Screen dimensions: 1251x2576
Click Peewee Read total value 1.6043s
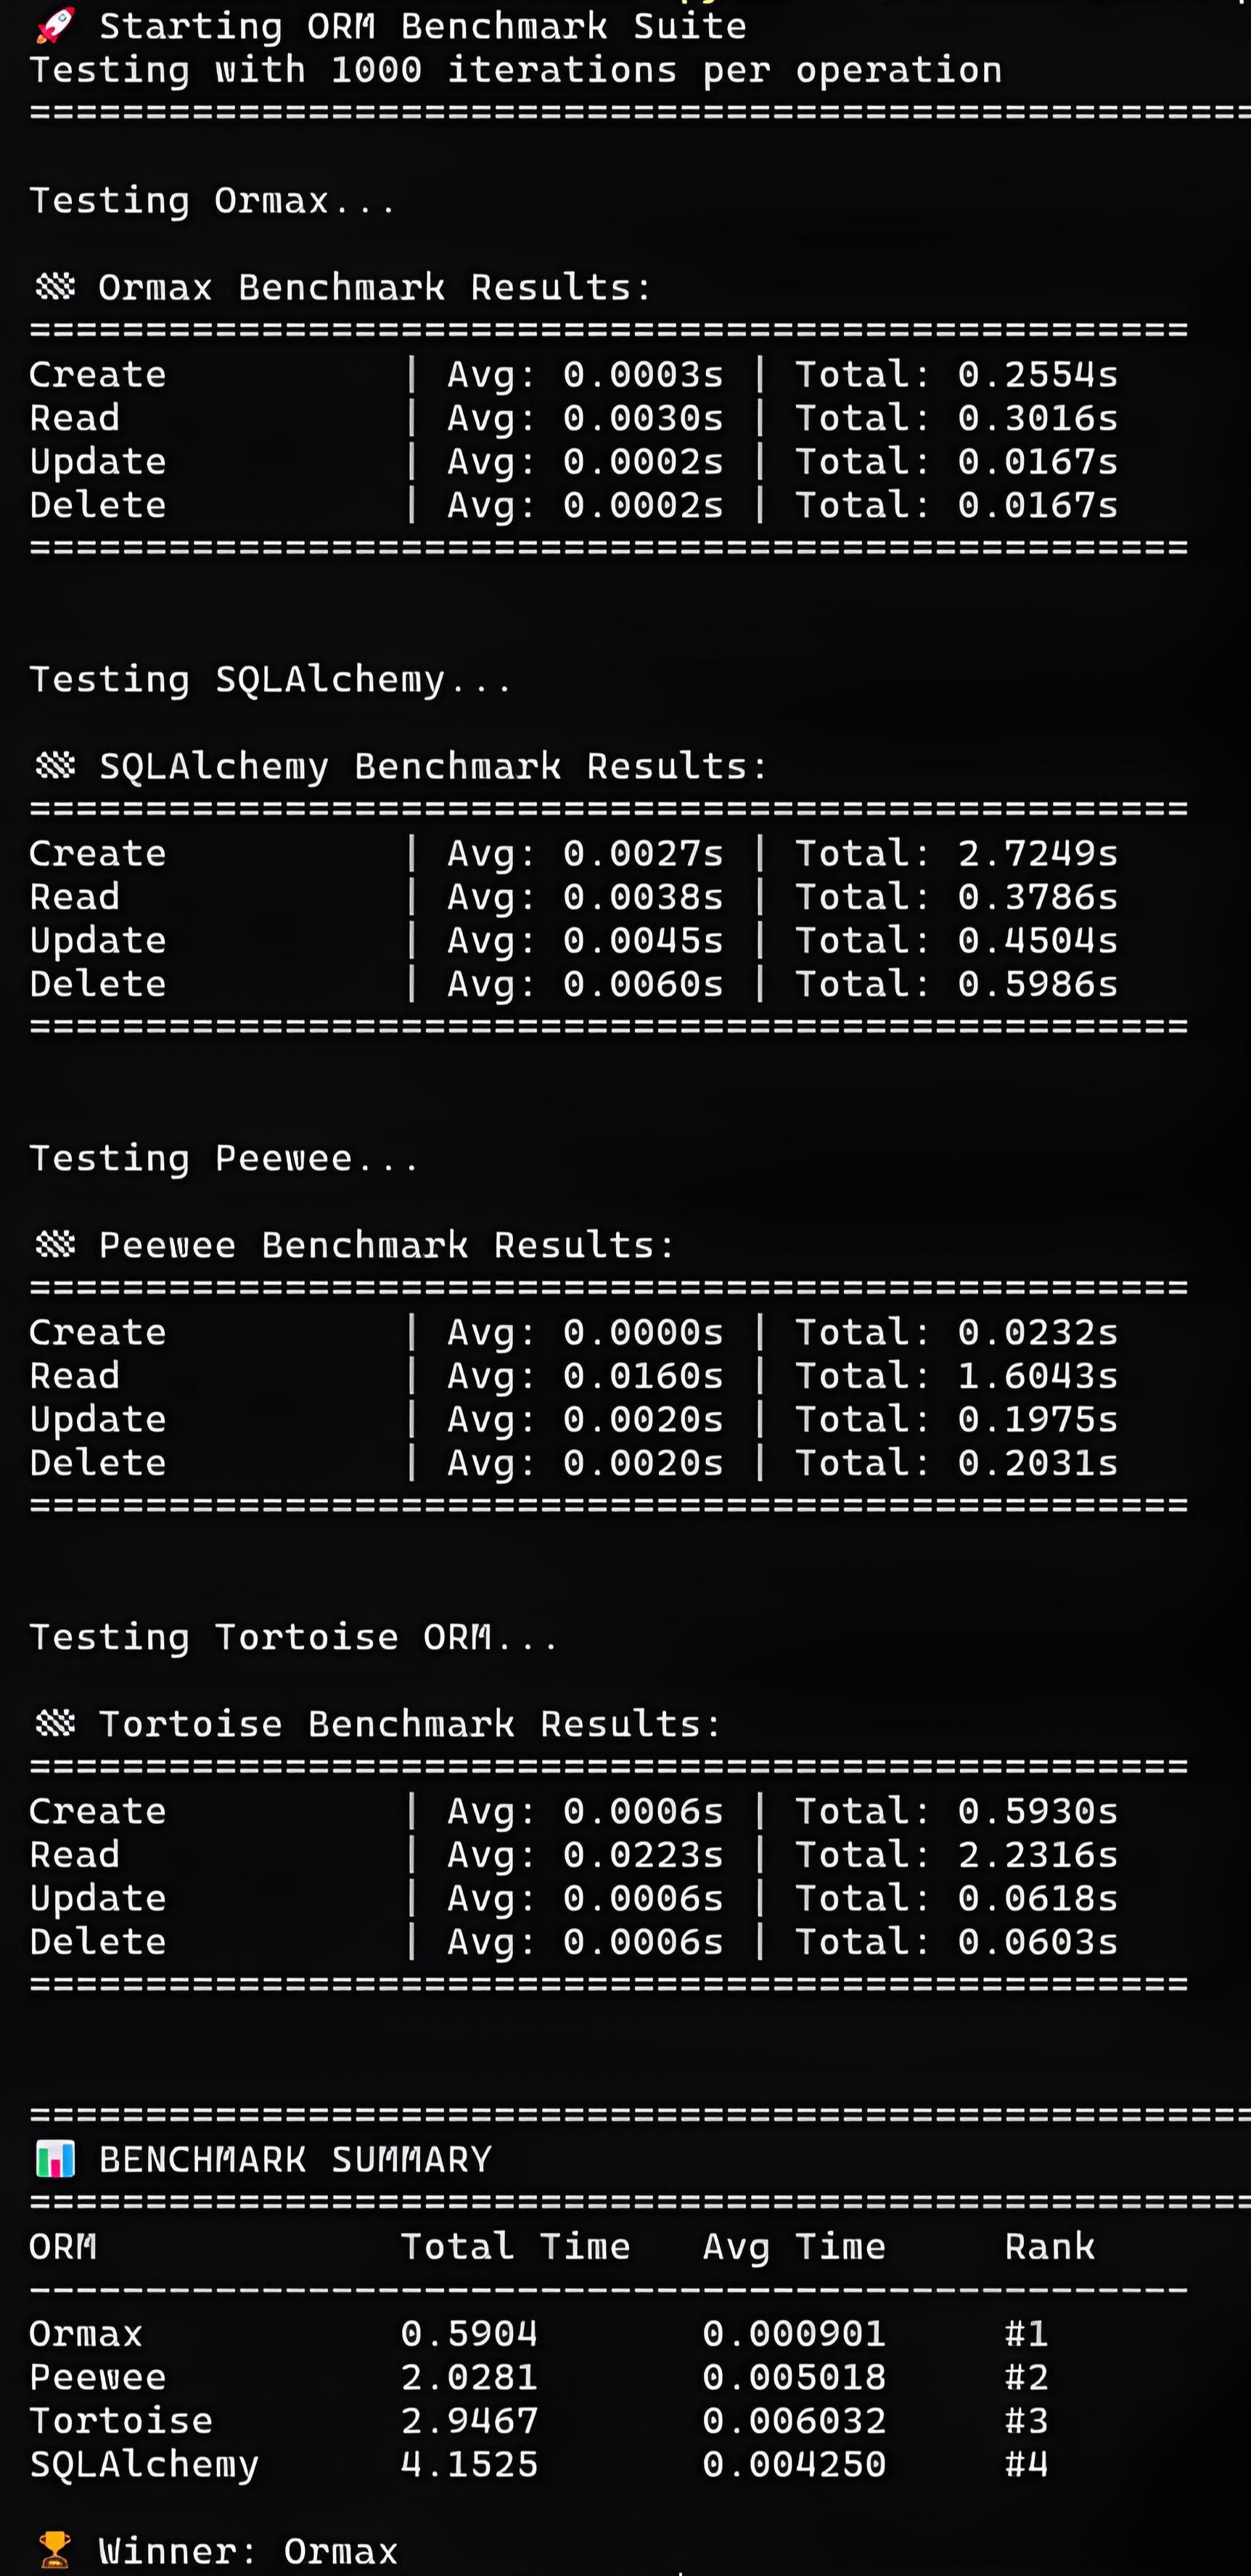(x=1037, y=1376)
